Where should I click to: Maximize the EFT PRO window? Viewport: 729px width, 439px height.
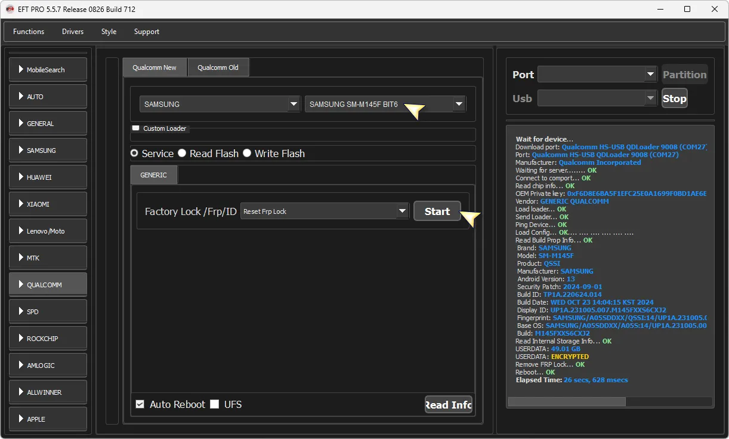click(x=687, y=9)
